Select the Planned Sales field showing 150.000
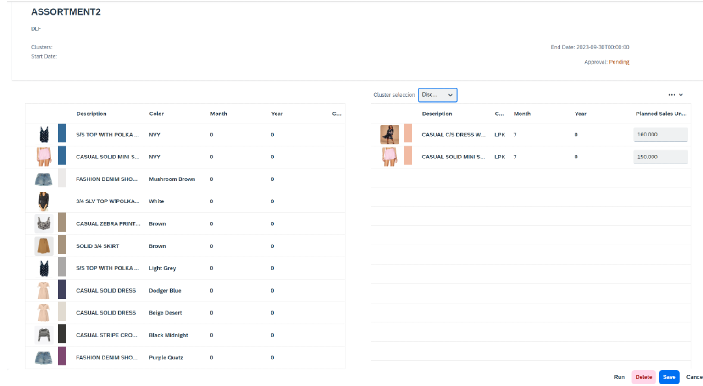703x386 pixels. (x=660, y=157)
